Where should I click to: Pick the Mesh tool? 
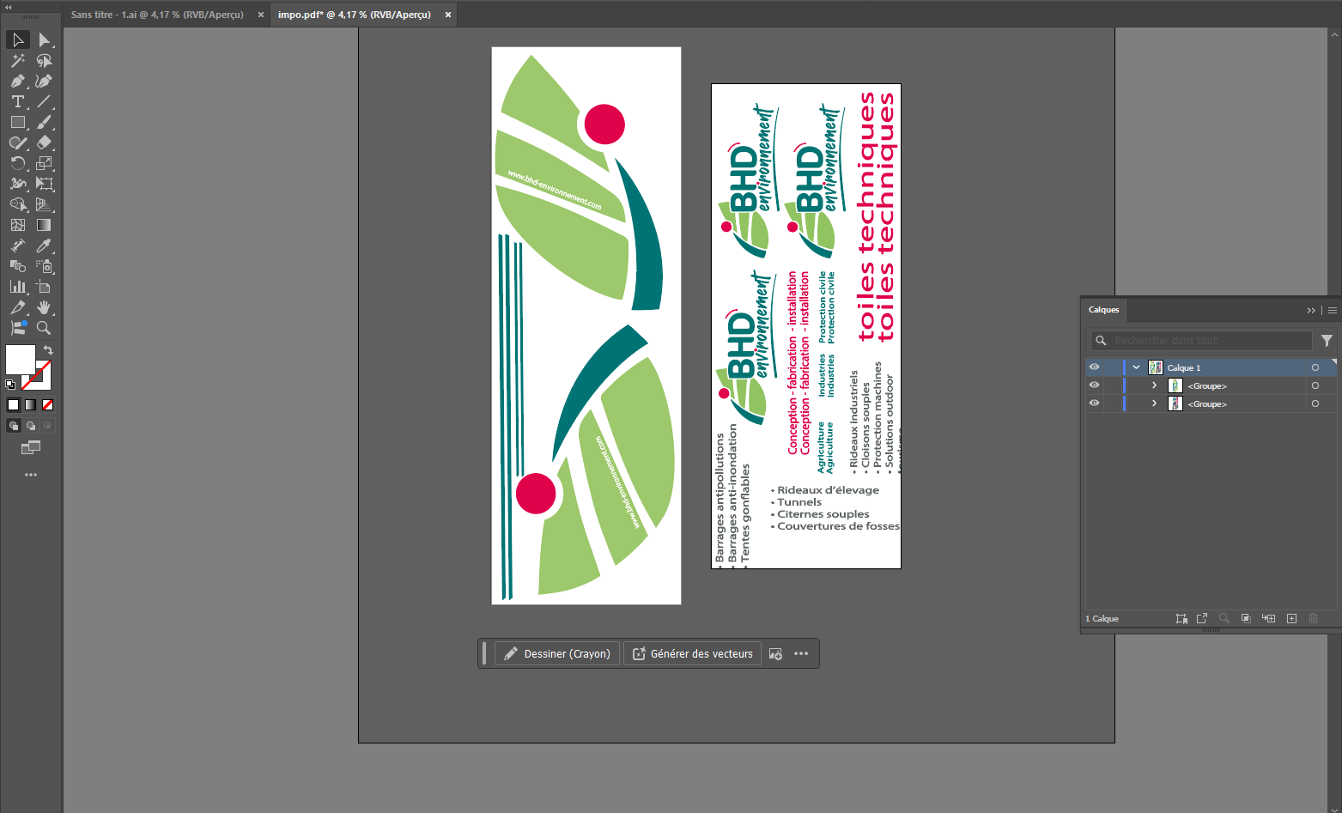[x=18, y=225]
